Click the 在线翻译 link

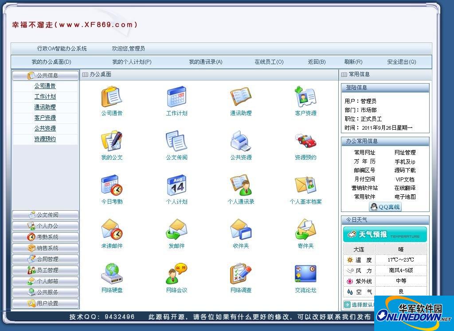(x=405, y=188)
